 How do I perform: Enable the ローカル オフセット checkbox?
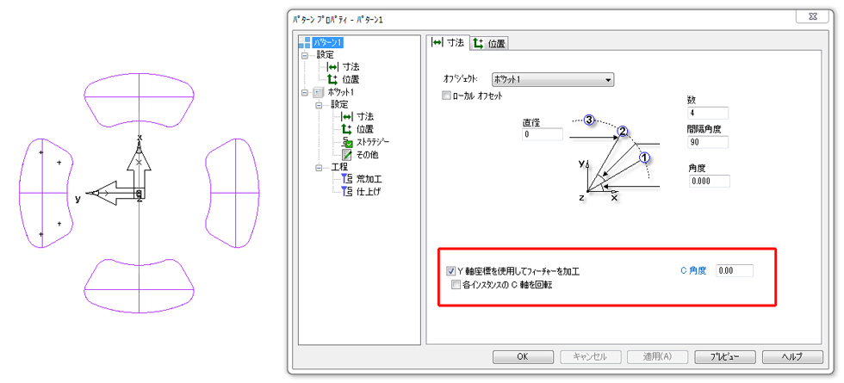pyautogui.click(x=446, y=96)
